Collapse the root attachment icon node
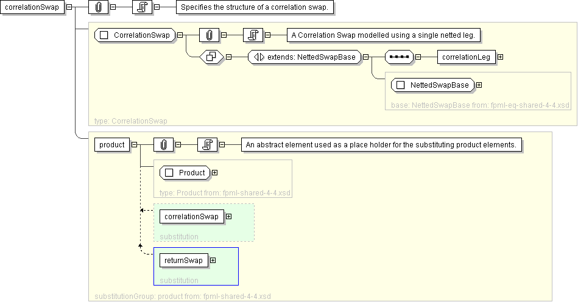The image size is (578, 302). 113,7
